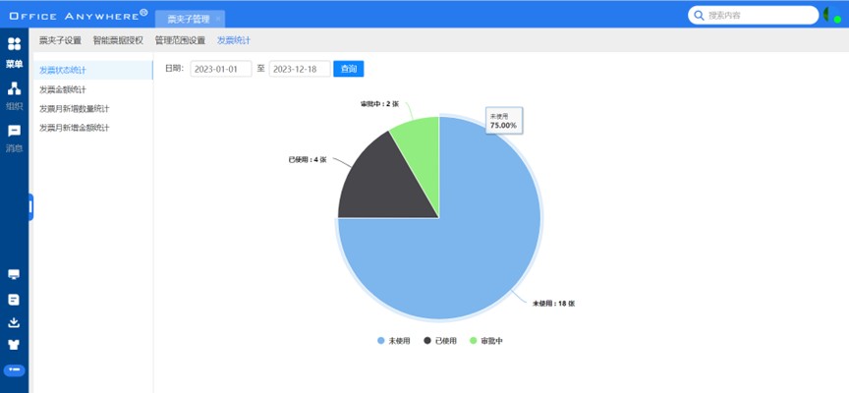
Task: Click the 查询 query button
Action: [348, 69]
